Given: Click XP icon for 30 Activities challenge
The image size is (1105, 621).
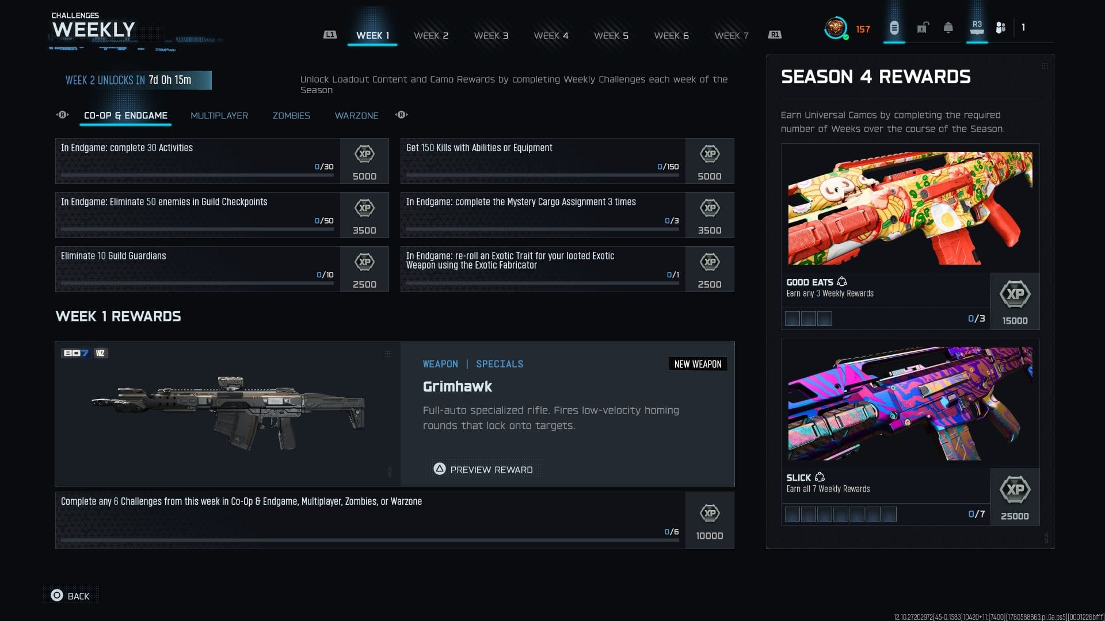Looking at the screenshot, I should point(364,154).
